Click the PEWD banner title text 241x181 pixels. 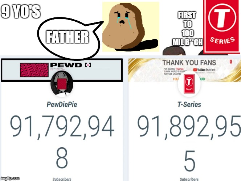point(66,65)
